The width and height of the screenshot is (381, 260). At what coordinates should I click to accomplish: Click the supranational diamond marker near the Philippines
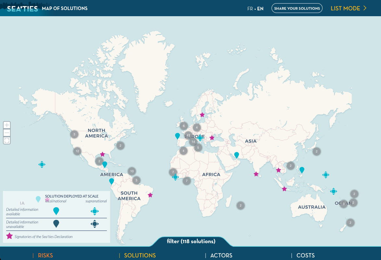326,175
